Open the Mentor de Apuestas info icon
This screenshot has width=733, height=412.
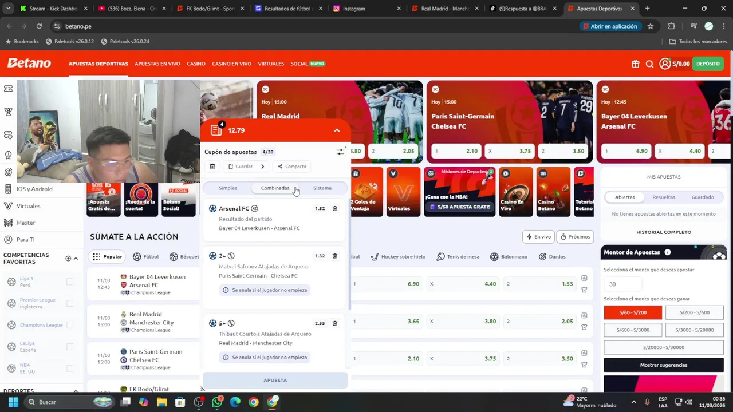pos(667,252)
